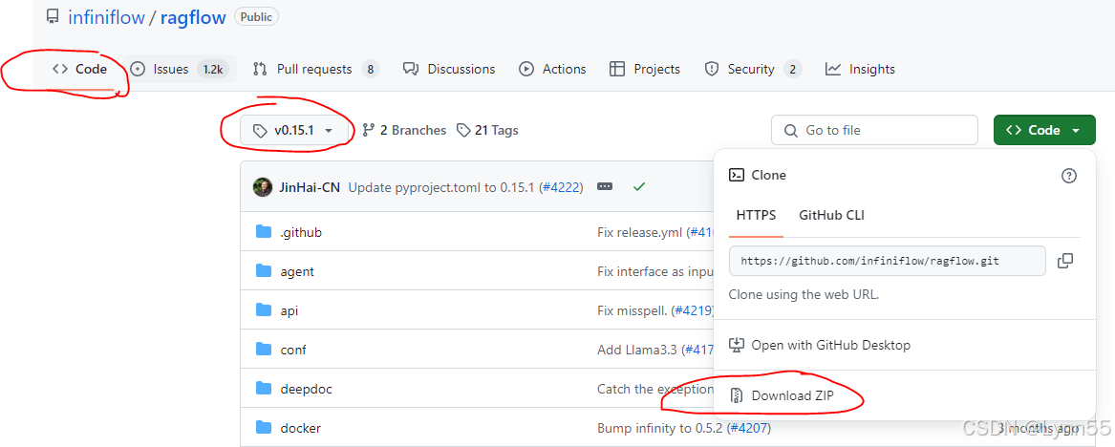Screen dimensions: 1115x447
Task: Click the Issues count badge 1.2k
Action: click(x=213, y=69)
